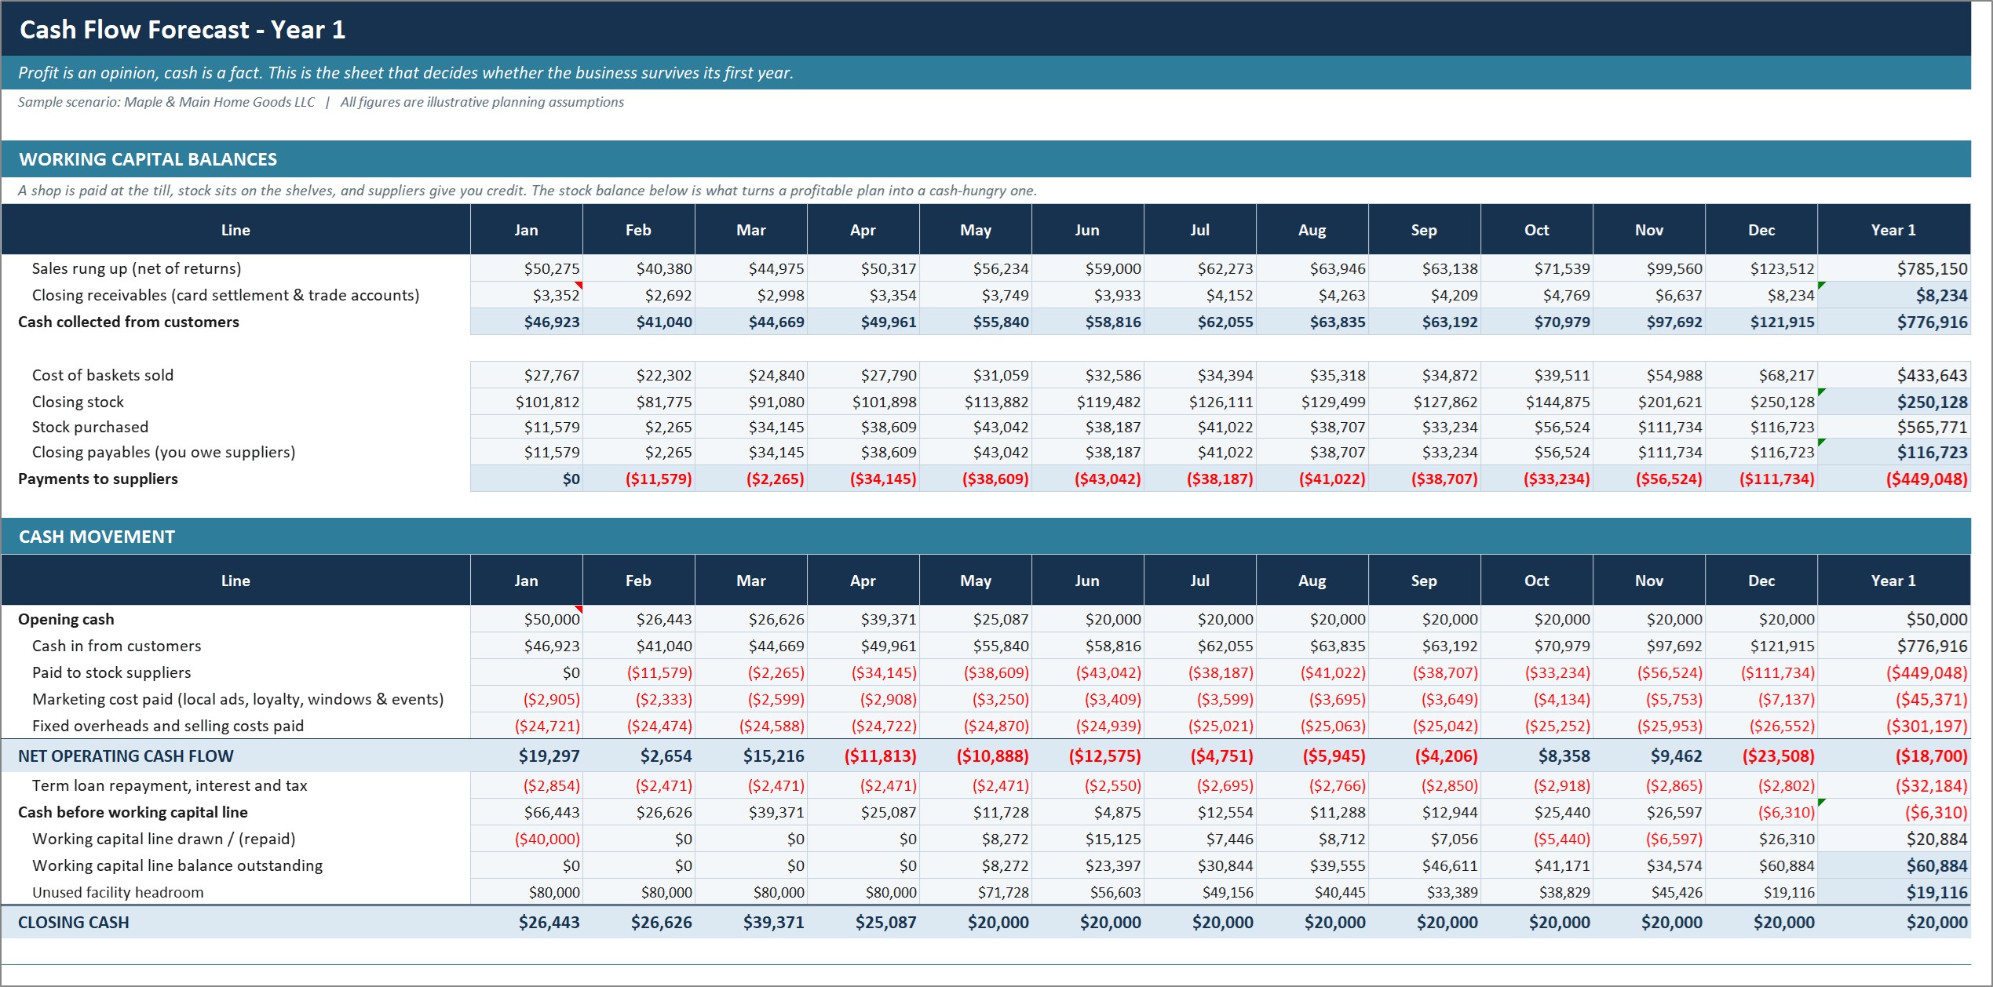Select NET OPERATING CASH FLOW row label
Viewport: 1993px width, 987px height.
(x=126, y=756)
